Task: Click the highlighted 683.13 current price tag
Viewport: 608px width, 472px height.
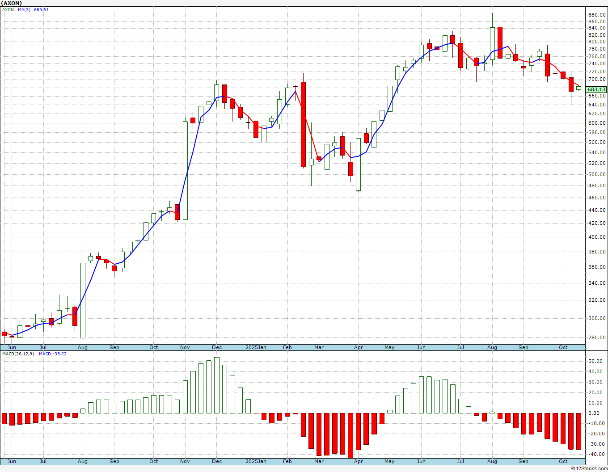Action: pos(596,89)
